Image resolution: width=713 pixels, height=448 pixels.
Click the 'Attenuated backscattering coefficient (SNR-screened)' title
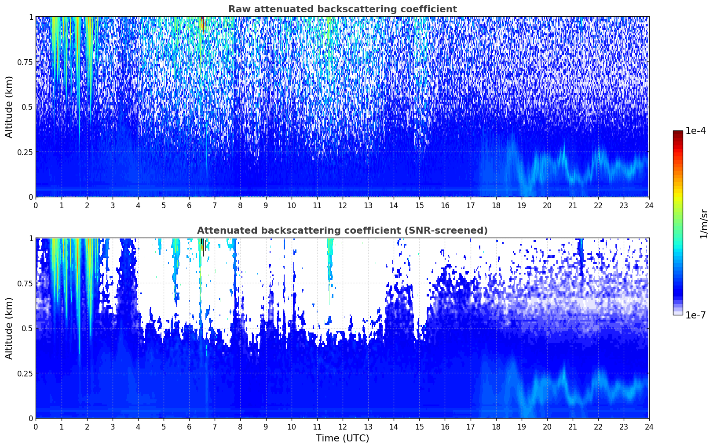(x=342, y=231)
